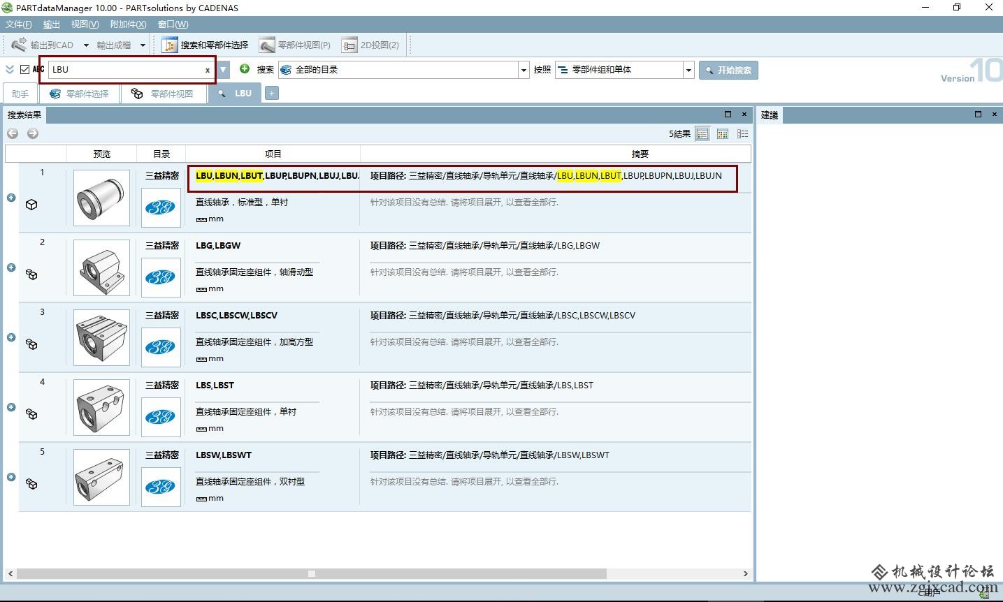Select 搜索和零部件选择 toolbar view

tap(205, 45)
